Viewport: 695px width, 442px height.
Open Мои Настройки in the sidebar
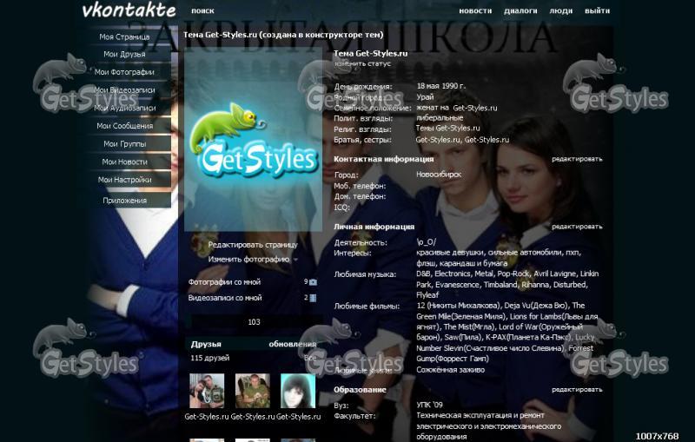coord(124,180)
